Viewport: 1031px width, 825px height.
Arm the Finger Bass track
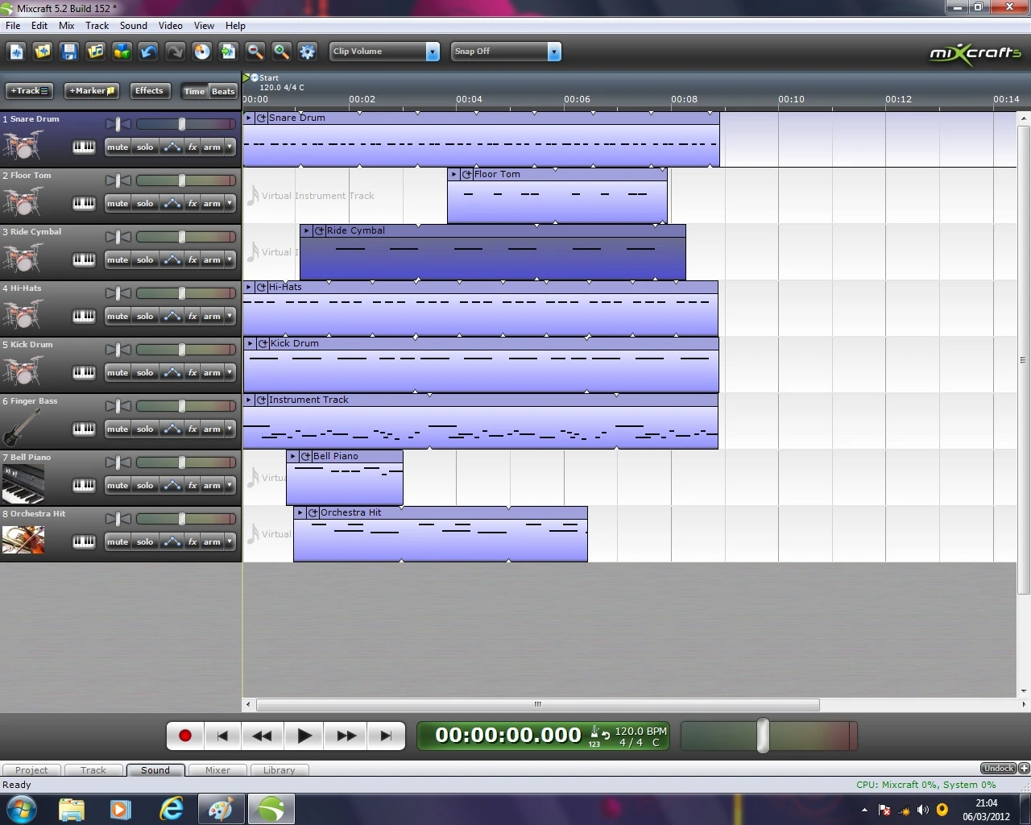212,429
